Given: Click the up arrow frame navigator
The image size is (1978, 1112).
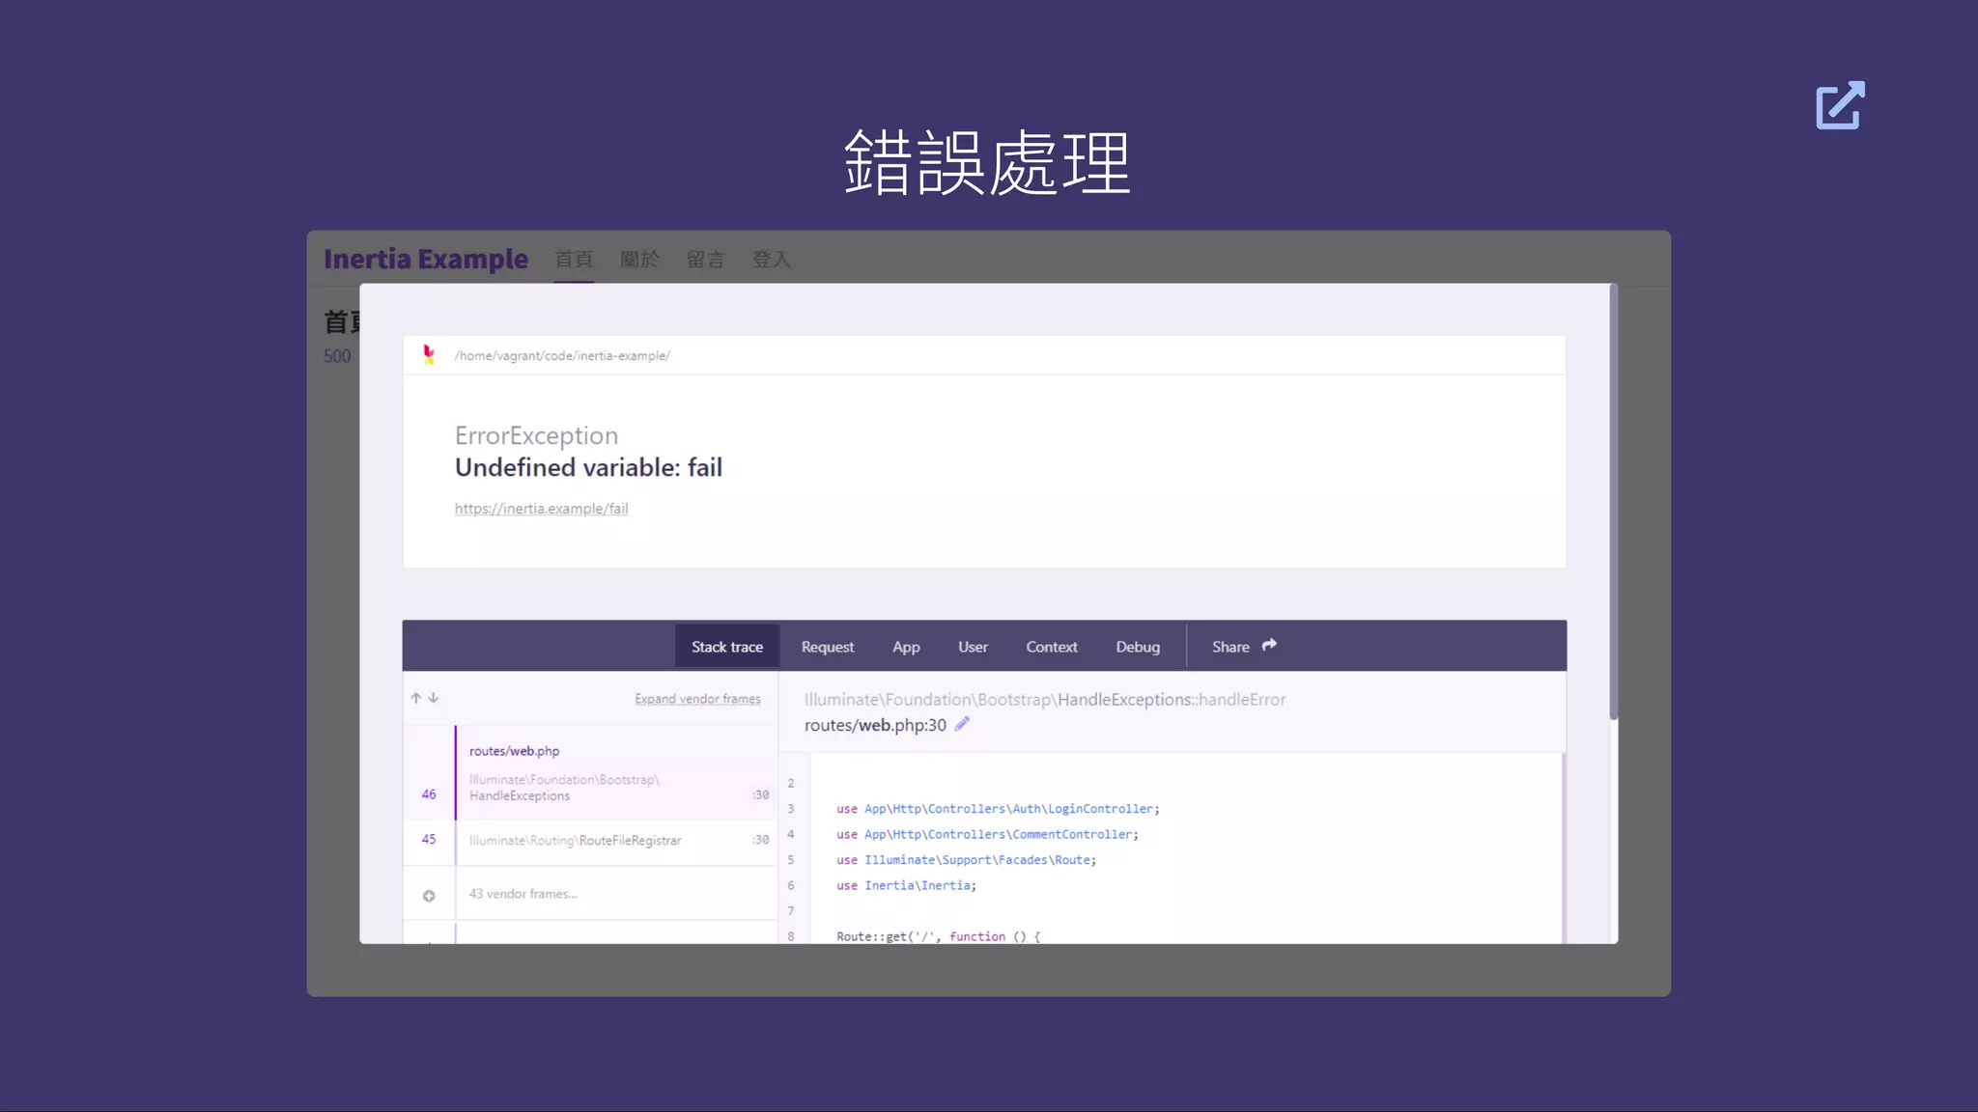Looking at the screenshot, I should [416, 698].
